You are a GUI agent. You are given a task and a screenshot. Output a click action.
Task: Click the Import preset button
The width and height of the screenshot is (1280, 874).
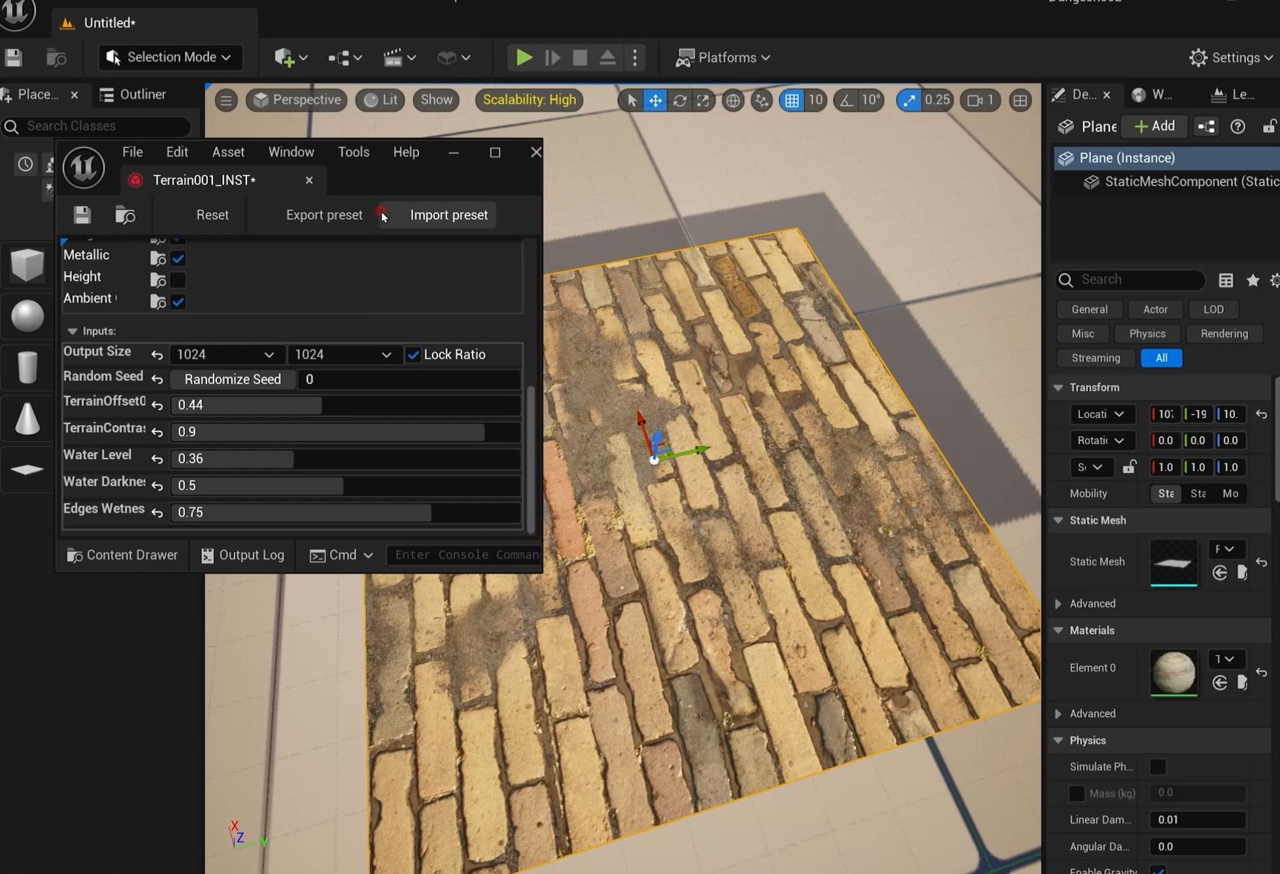click(x=448, y=215)
